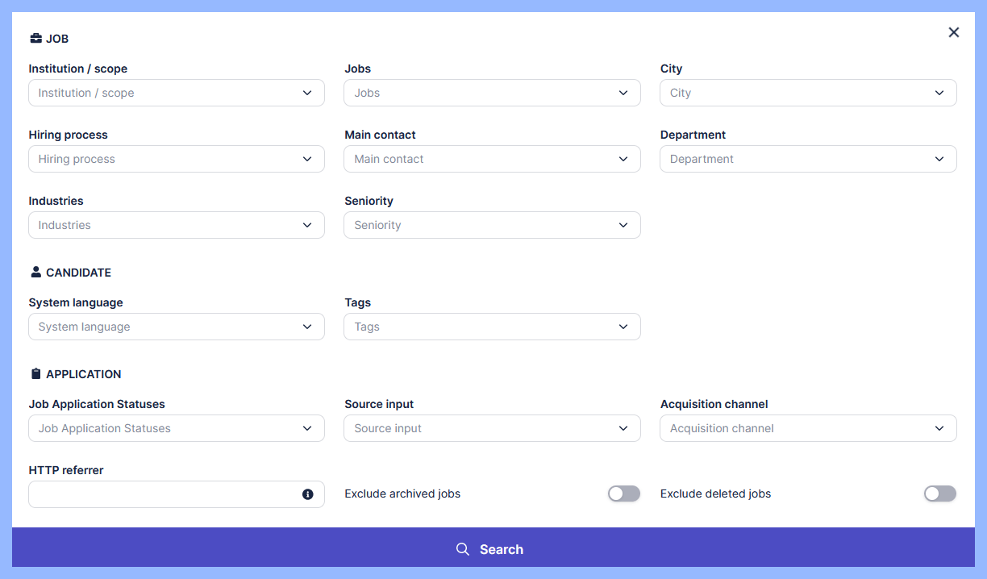Viewport: 987px width, 579px height.
Task: Open the Acquisition channel dropdown
Action: tap(808, 428)
